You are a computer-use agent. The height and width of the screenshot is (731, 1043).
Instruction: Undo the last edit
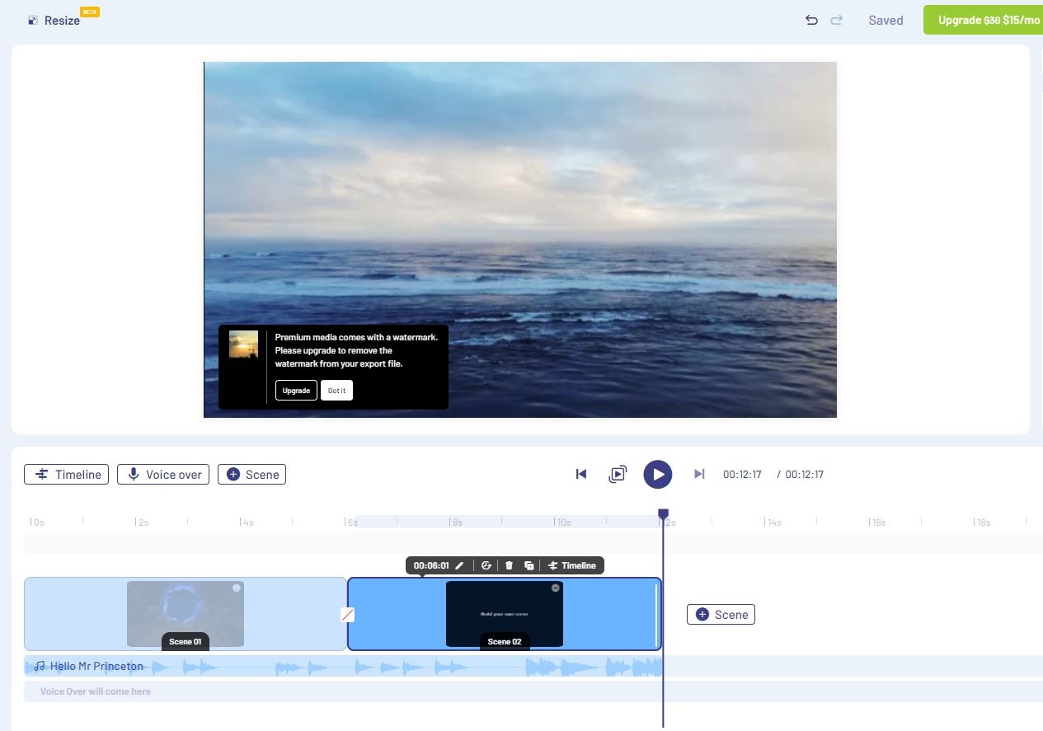[811, 20]
